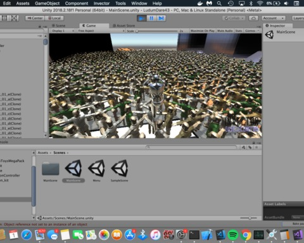Screen dimensions: 304x243
Task: Open the Account dropdown
Action: click(274, 18)
